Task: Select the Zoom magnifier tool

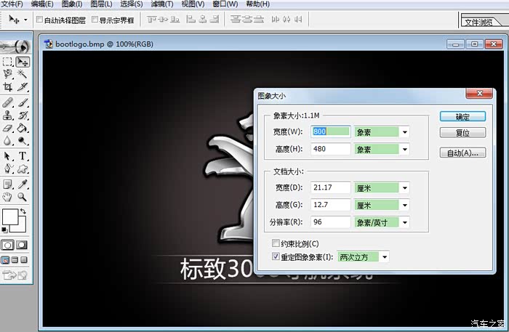Action: coord(23,196)
